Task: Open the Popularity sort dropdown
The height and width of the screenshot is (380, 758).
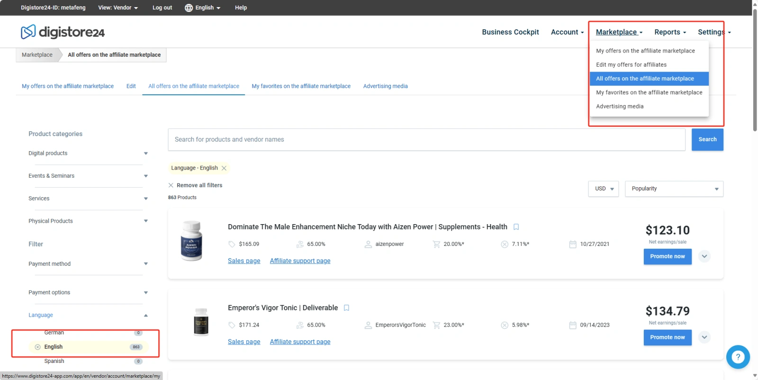Action: 674,189
